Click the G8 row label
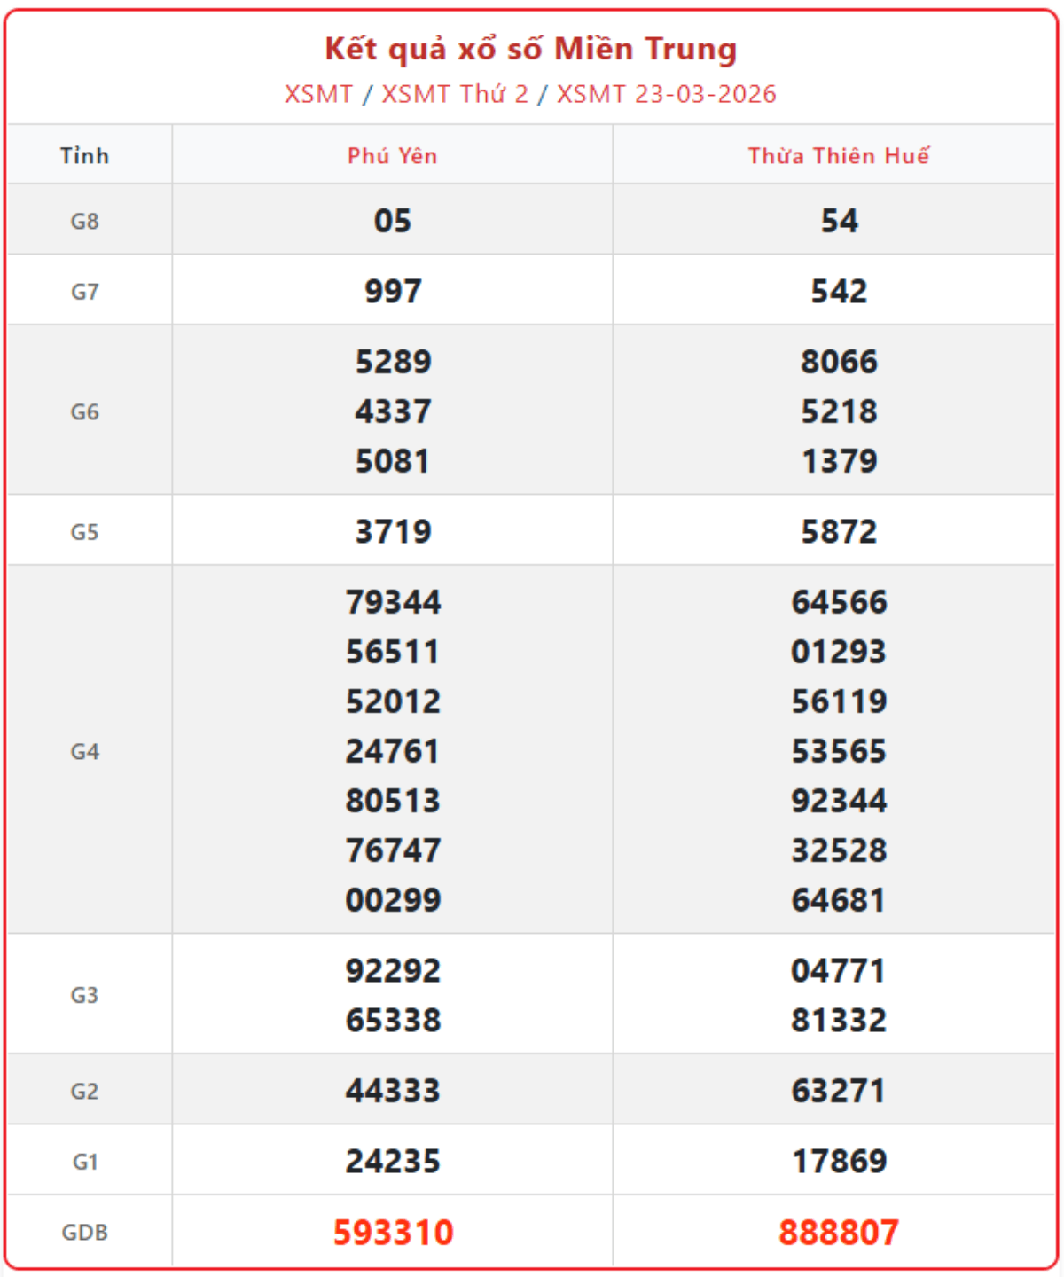The image size is (1064, 1277). click(x=85, y=221)
